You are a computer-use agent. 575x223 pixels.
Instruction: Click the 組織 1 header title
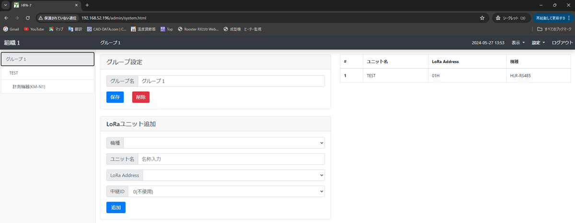[x=12, y=42]
